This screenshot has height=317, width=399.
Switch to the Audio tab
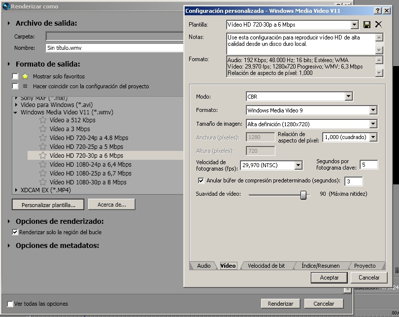point(204,266)
